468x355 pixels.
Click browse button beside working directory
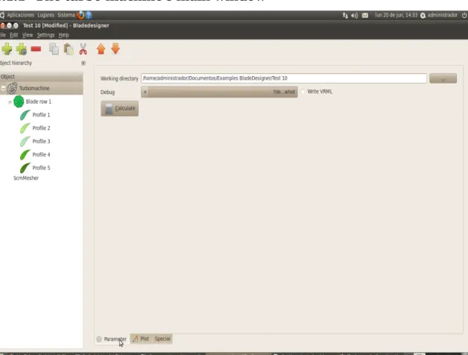[443, 78]
